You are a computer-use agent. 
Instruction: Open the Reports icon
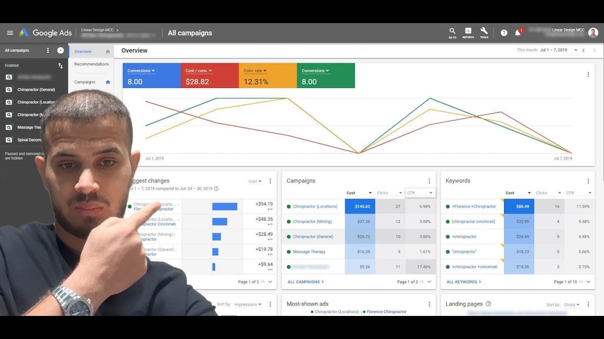468,32
